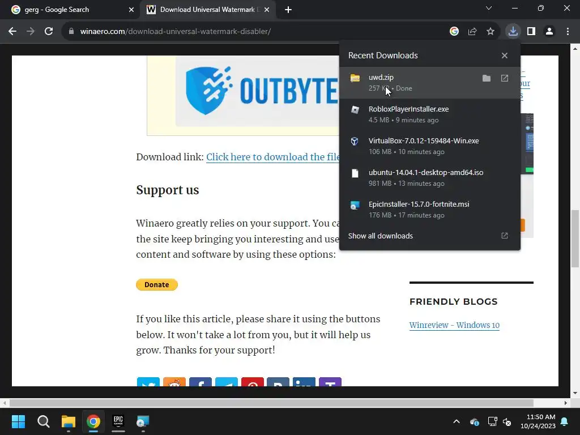Viewport: 580px width, 435px height.
Task: Reload the current page
Action: pyautogui.click(x=49, y=32)
